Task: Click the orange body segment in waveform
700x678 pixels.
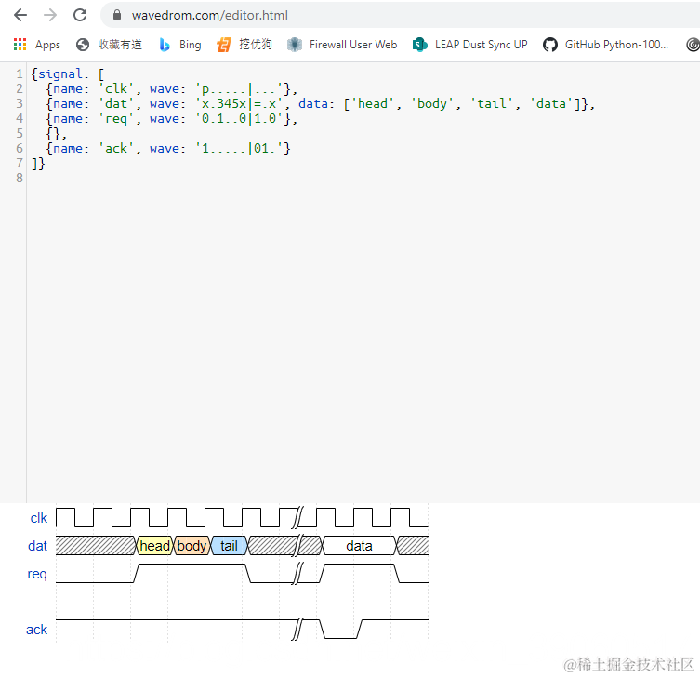Action: tap(192, 546)
